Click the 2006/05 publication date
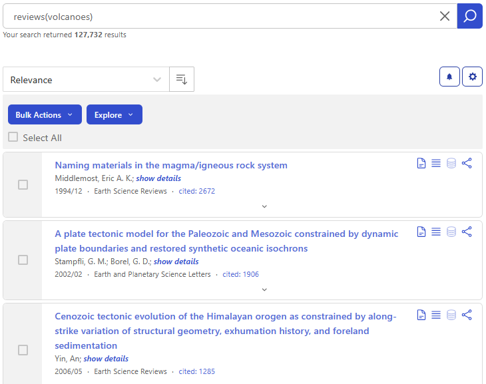The height and width of the screenshot is (384, 486). 69,371
